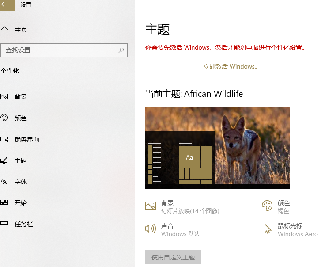The image size is (325, 267).
Task: Click the search magnifier icon
Action: click(x=121, y=50)
